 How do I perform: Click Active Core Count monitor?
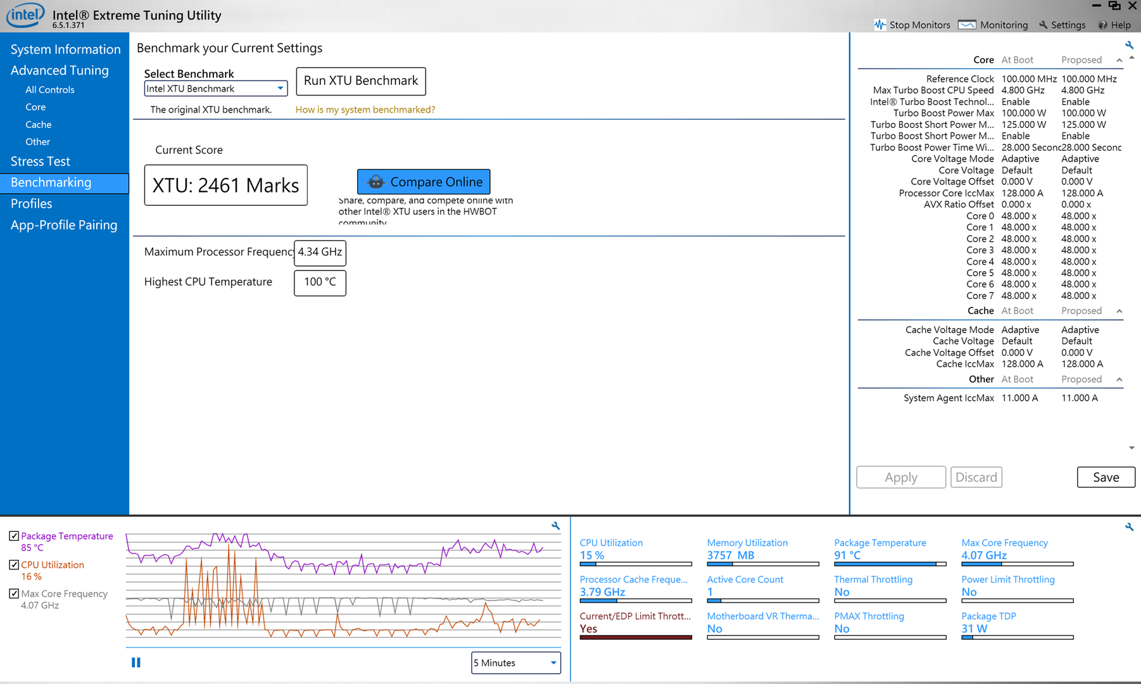pyautogui.click(x=763, y=588)
